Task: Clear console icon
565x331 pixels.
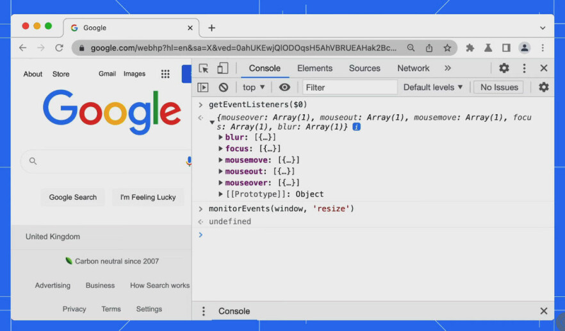Action: 224,87
